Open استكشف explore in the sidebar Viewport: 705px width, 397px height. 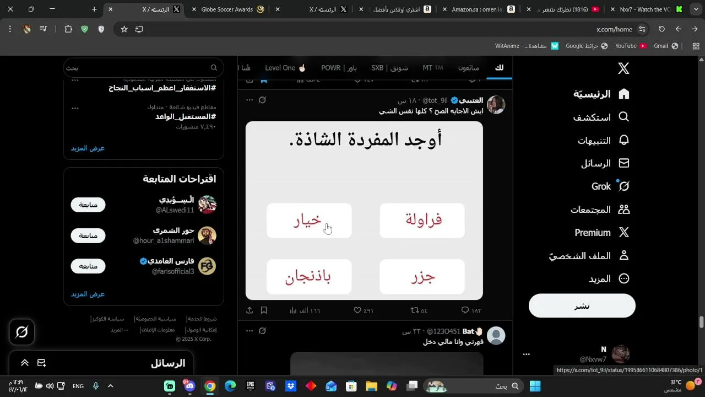coord(601,117)
